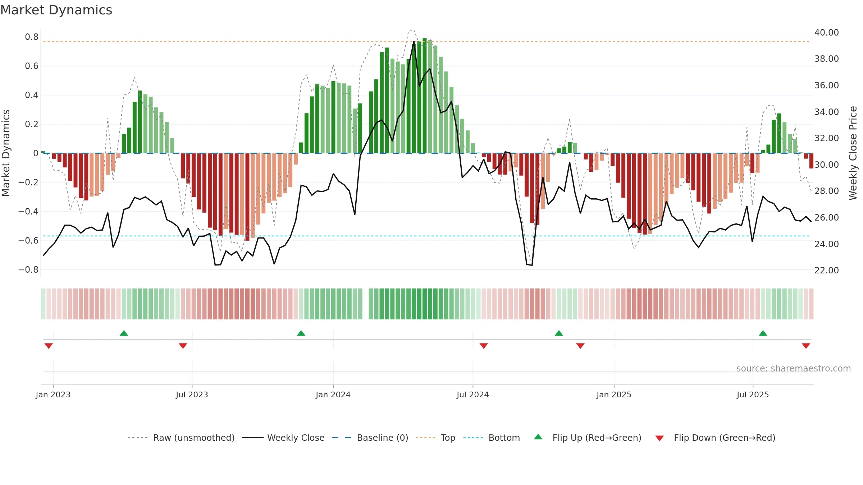Click the 0.6 left axis label
The image size is (863, 485).
[x=32, y=66]
